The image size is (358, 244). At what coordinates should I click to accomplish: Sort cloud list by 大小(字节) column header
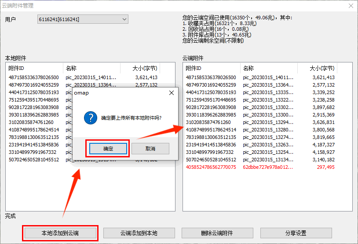[321, 68]
